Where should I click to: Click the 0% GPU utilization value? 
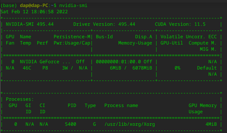[177, 68]
